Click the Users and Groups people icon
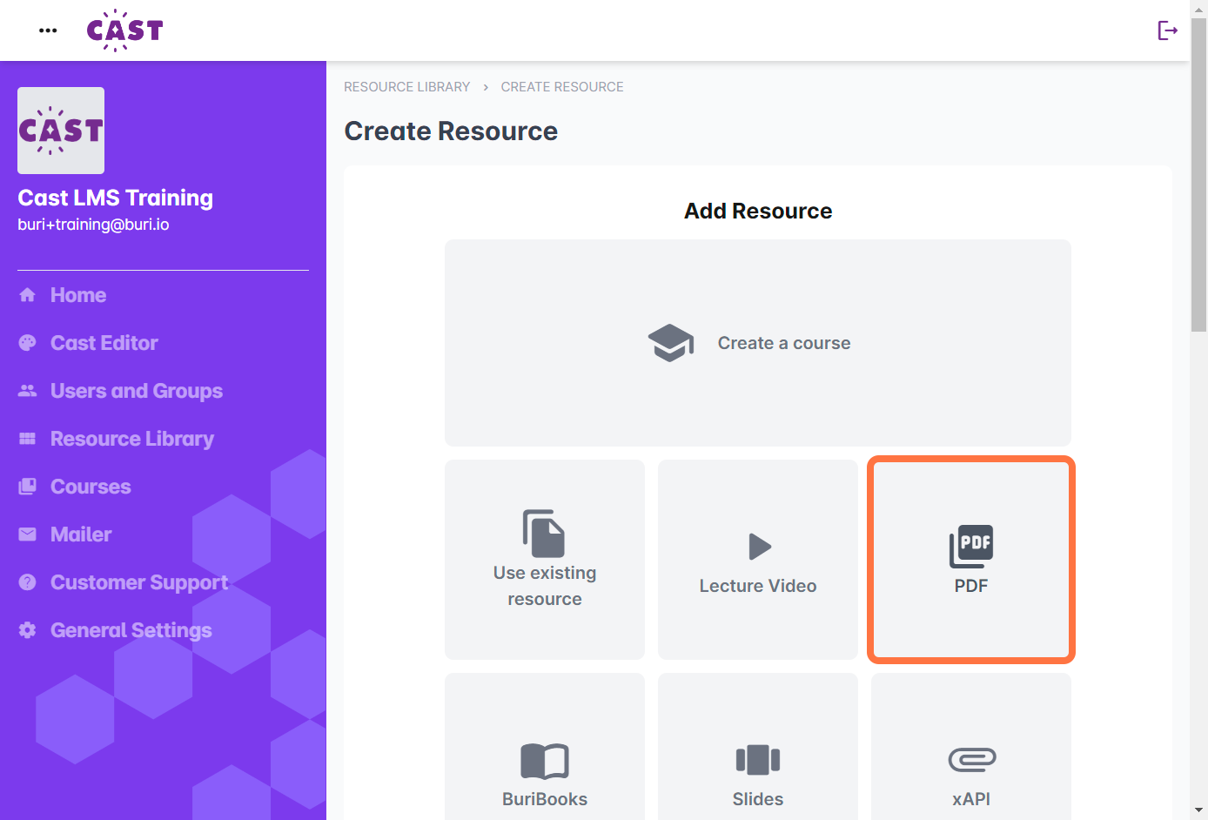Screen dimensions: 1208x820 pos(28,391)
